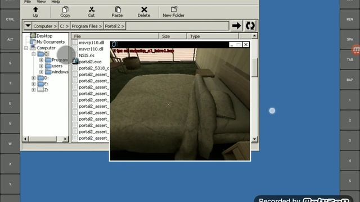
Task: Tap the number 3 on-screen key
Action: pos(350,140)
